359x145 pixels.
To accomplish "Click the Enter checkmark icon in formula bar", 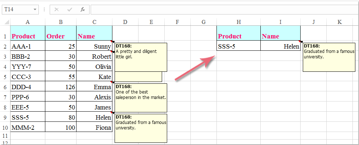I will (70, 9).
